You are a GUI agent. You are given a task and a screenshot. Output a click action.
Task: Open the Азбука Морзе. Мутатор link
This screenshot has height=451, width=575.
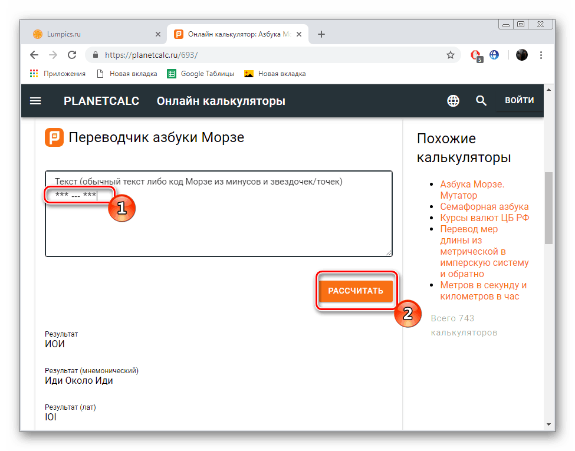pos(472,190)
